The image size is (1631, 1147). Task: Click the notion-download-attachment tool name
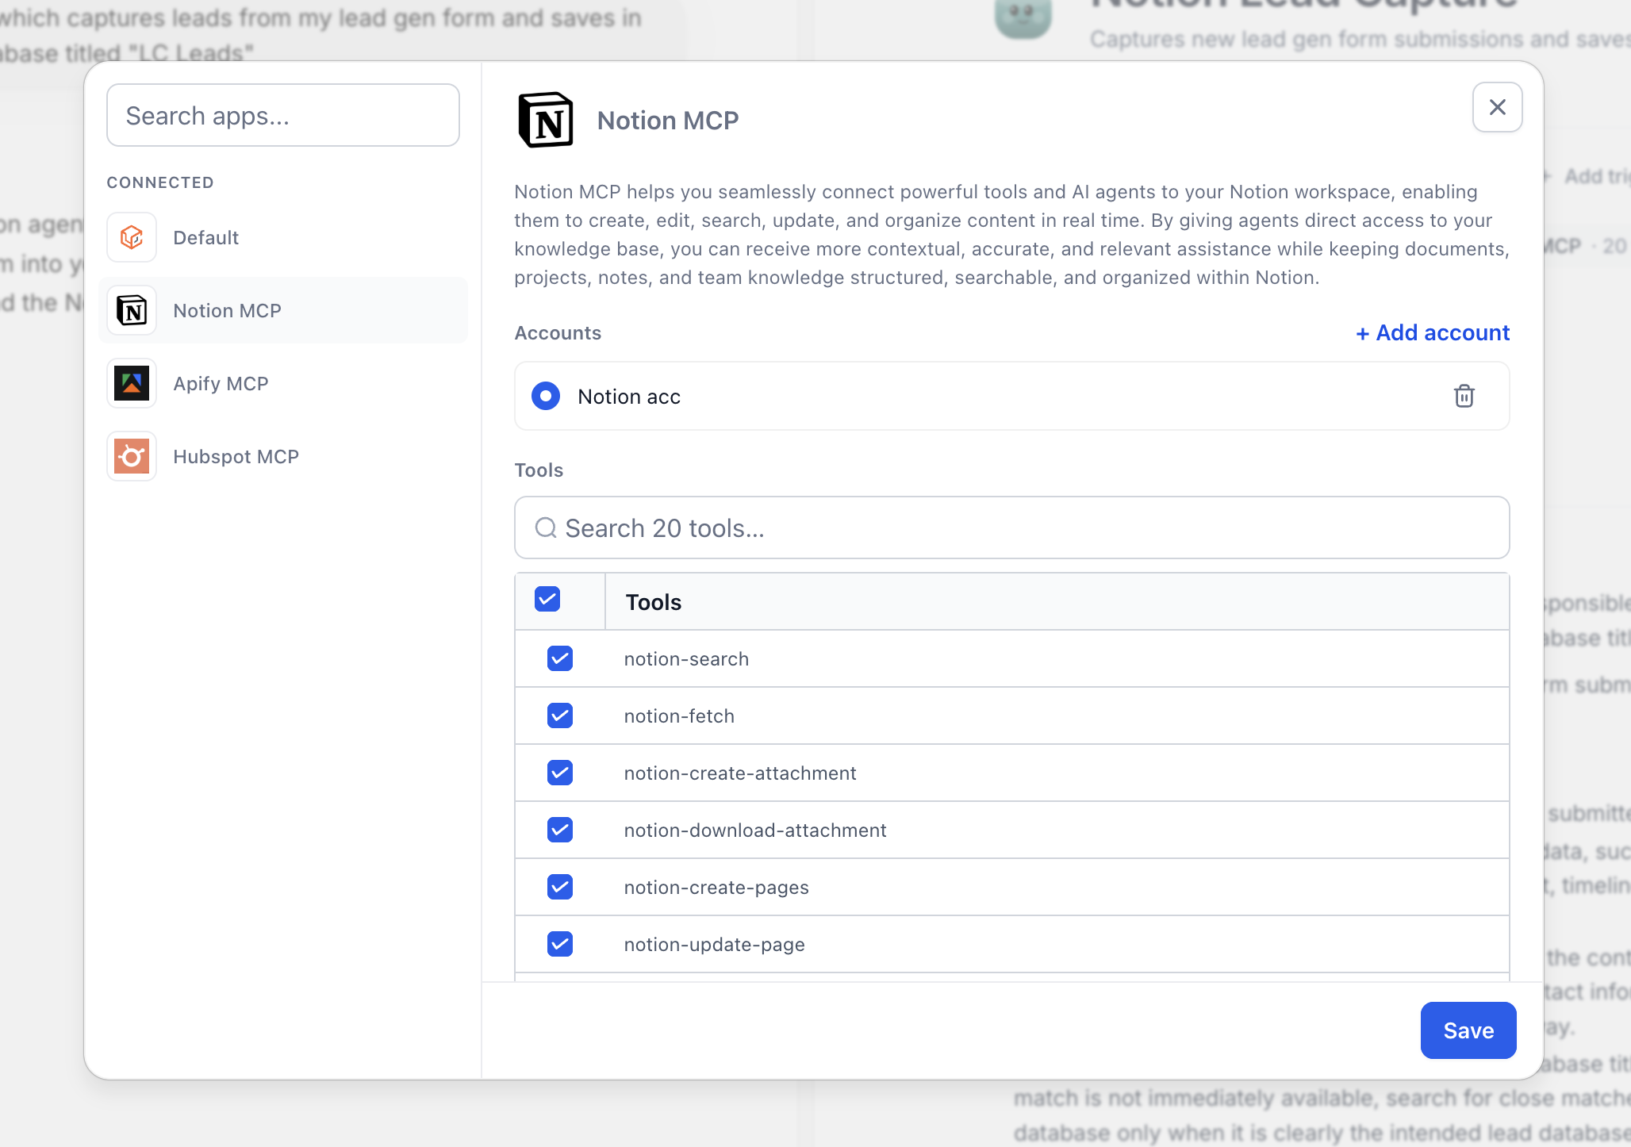click(x=755, y=831)
